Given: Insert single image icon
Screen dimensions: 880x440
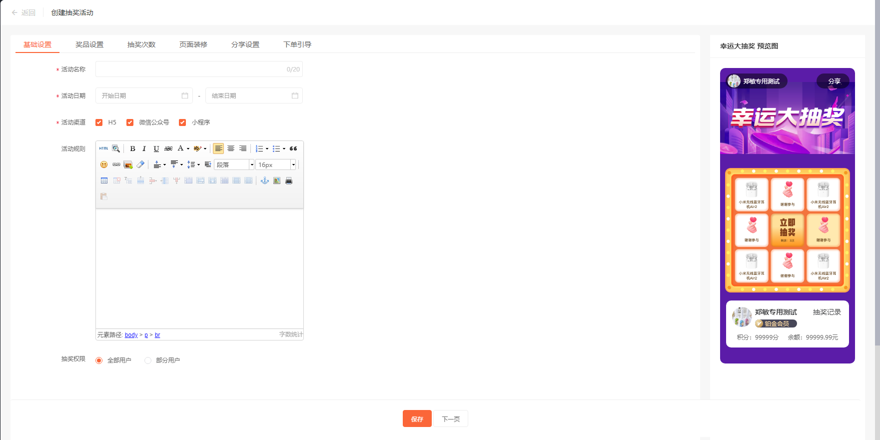Looking at the screenshot, I should pos(277,180).
